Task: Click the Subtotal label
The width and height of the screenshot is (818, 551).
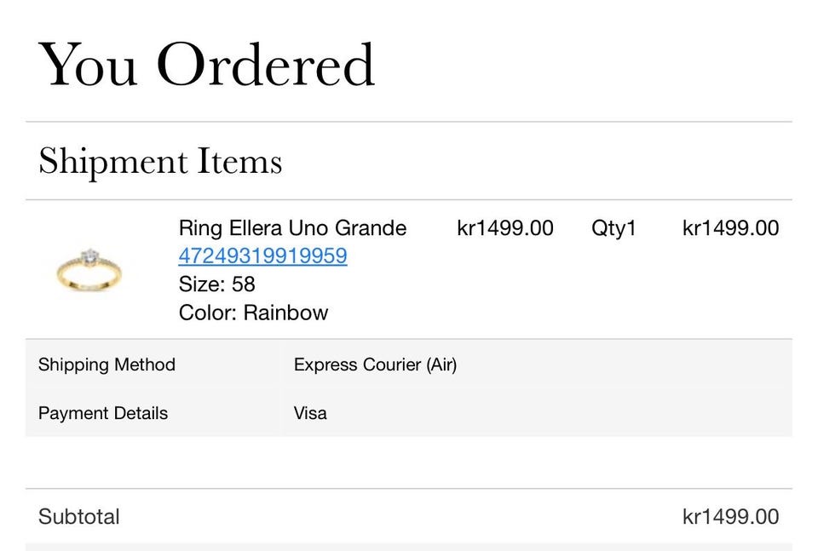Action: pyautogui.click(x=79, y=517)
